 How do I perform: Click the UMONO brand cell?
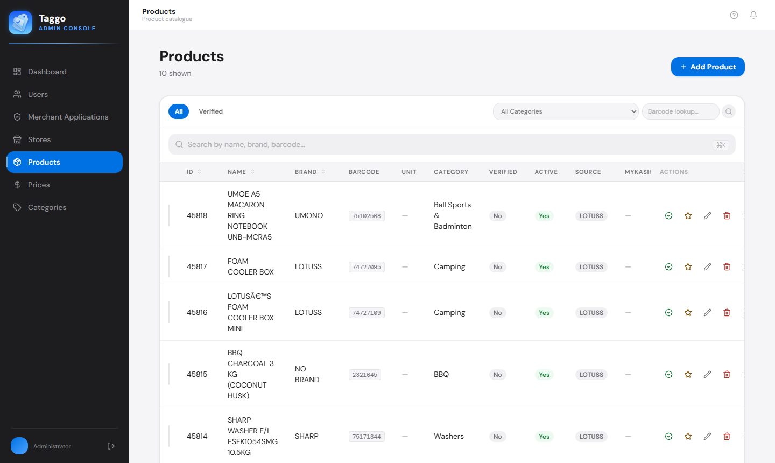(309, 215)
